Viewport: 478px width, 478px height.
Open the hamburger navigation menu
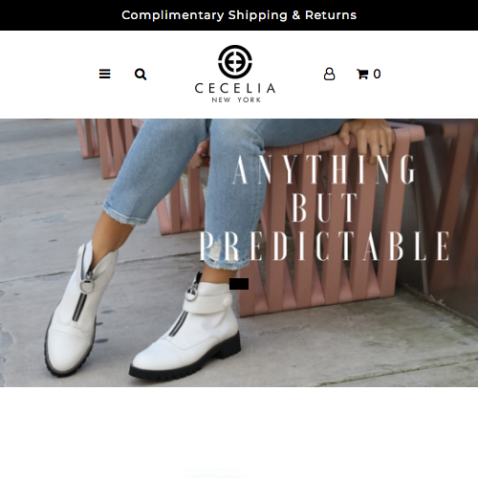(x=104, y=74)
